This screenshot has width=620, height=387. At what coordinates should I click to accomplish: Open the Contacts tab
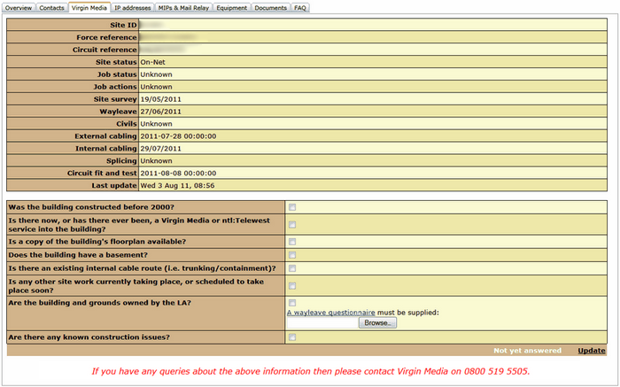click(51, 7)
